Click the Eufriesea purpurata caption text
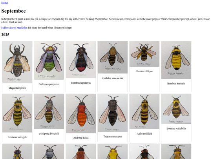The height and width of the screenshot is (159, 212). click(49, 84)
